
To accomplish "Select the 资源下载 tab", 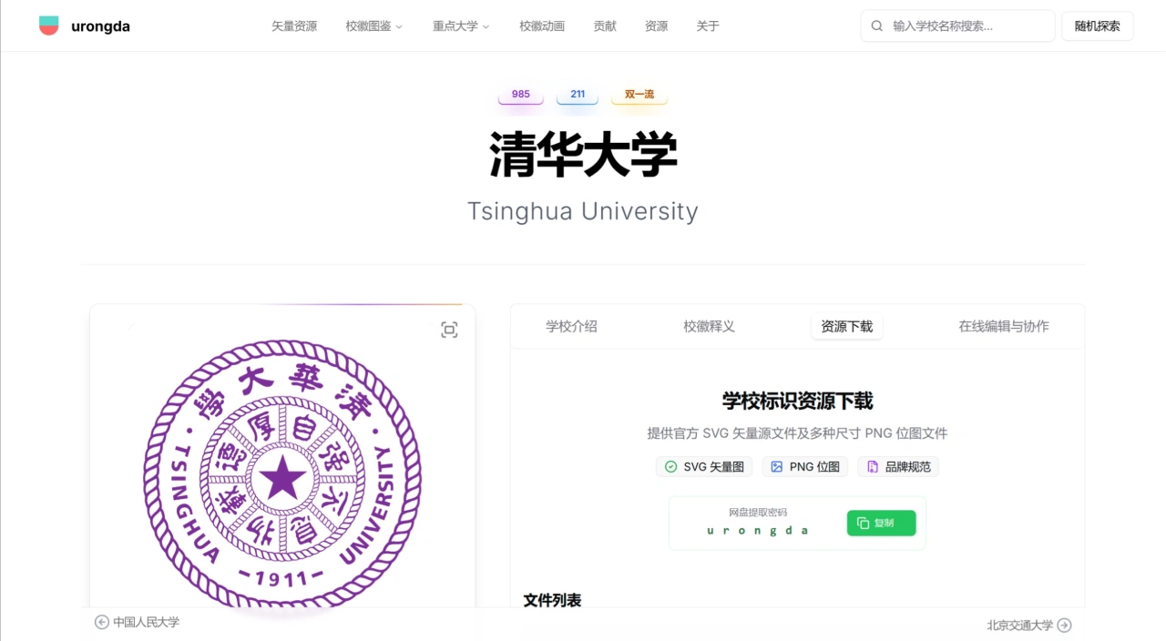I will 847,326.
